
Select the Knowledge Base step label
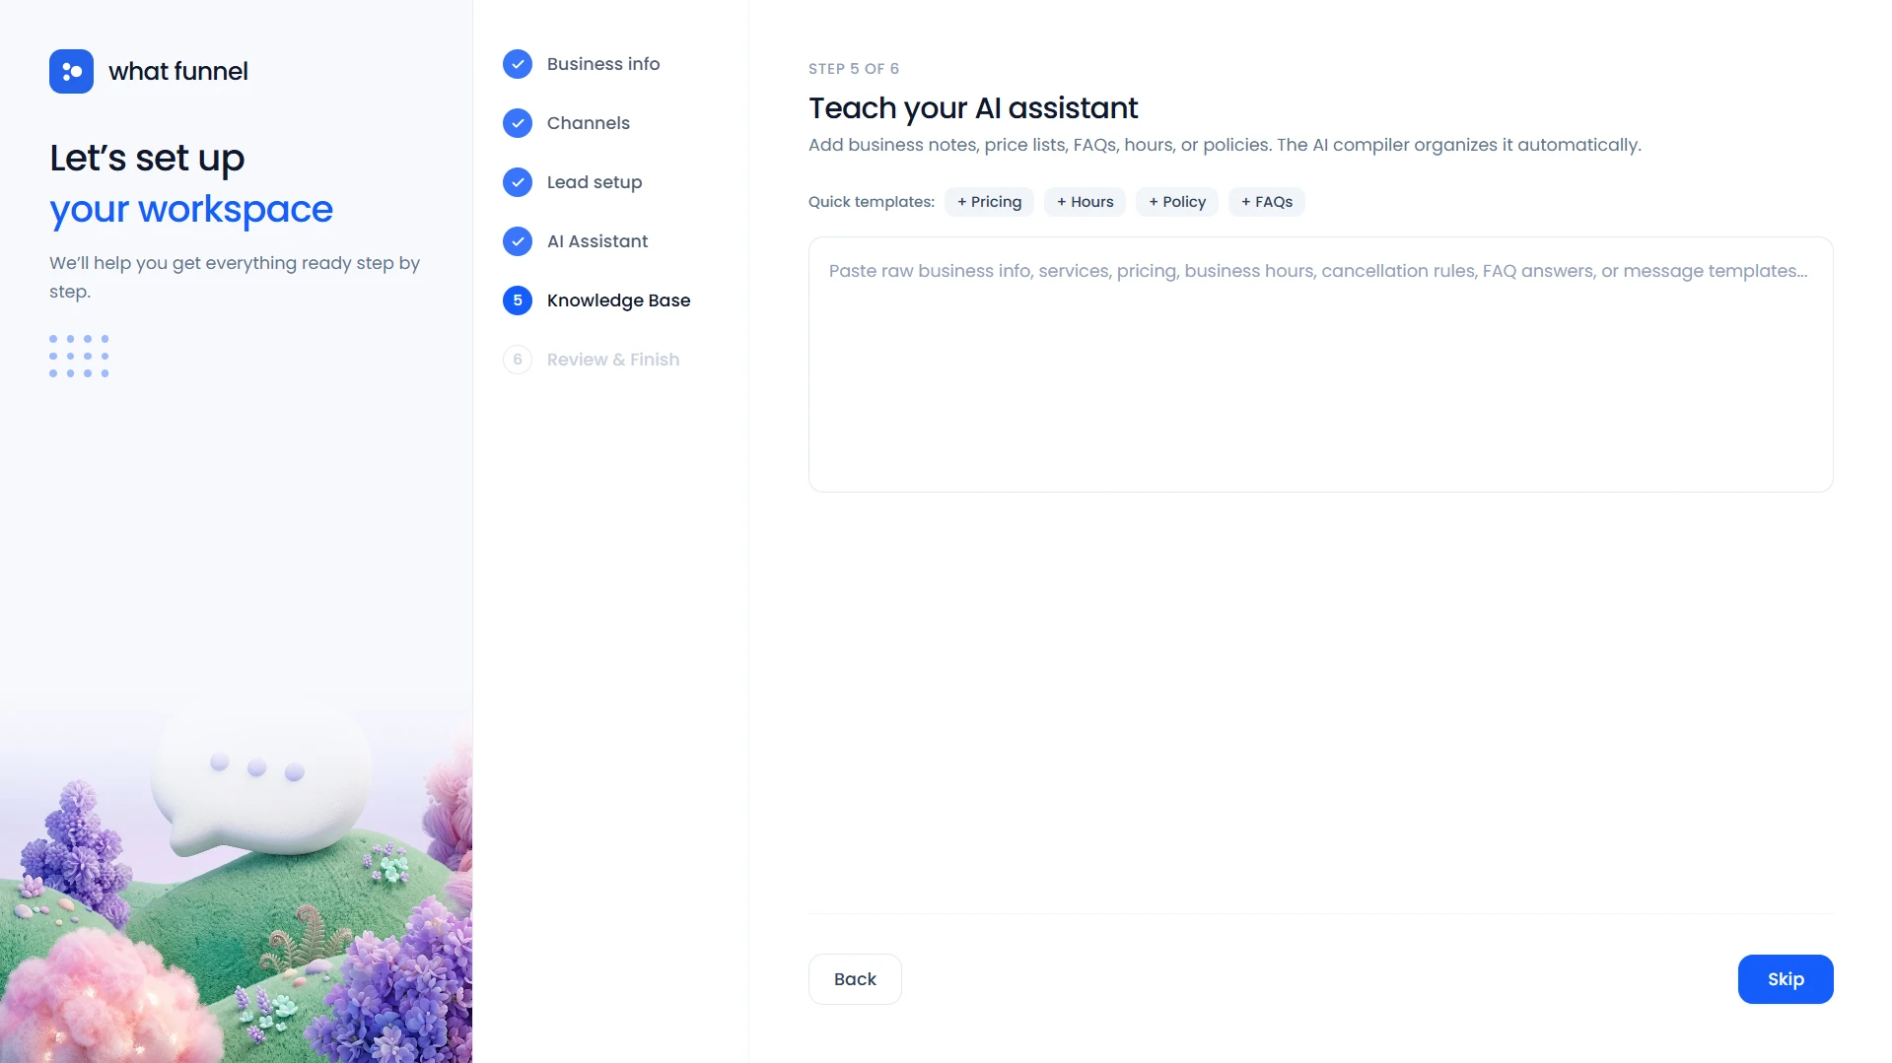click(x=618, y=300)
